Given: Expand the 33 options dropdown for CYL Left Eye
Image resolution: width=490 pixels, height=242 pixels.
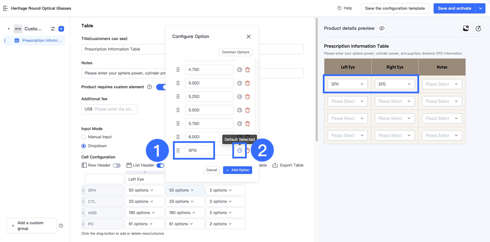Looking at the screenshot, I should point(141,201).
